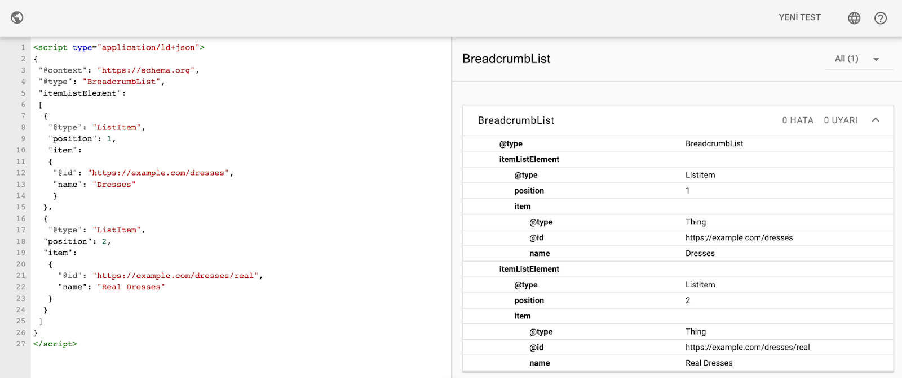Open the help question mark icon
This screenshot has width=902, height=378.
pyautogui.click(x=881, y=18)
